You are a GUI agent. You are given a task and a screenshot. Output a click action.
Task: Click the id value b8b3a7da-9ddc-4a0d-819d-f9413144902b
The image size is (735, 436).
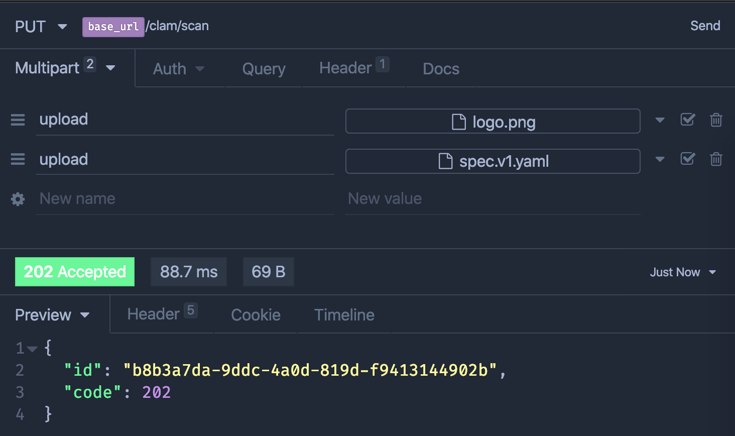click(x=310, y=370)
